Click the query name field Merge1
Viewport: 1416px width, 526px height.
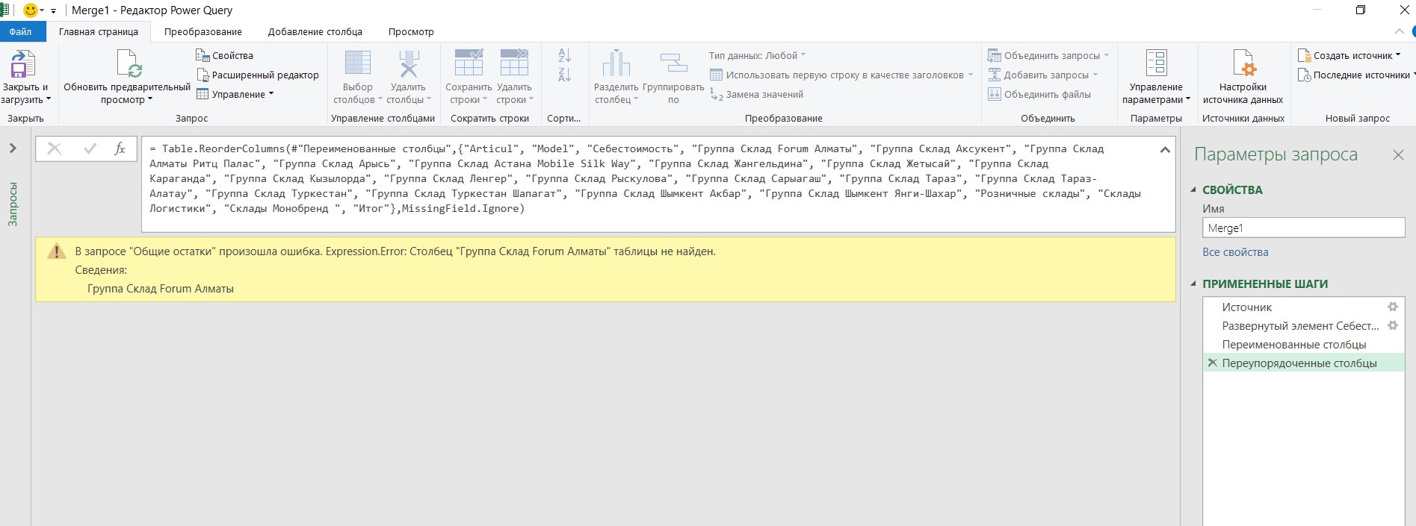click(x=1303, y=228)
